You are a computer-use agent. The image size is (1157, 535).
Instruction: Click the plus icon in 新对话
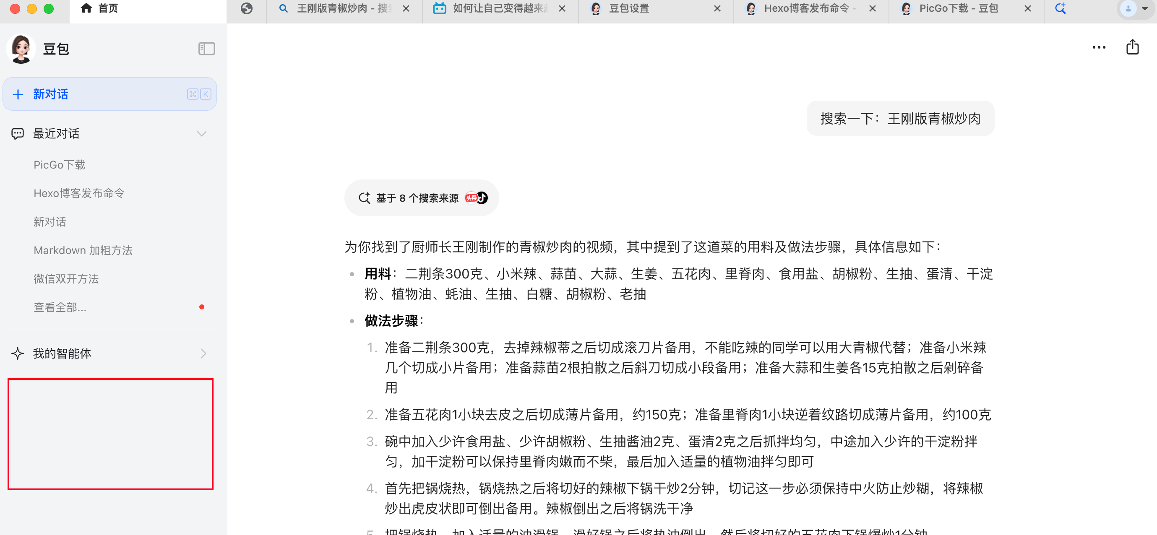(x=18, y=94)
